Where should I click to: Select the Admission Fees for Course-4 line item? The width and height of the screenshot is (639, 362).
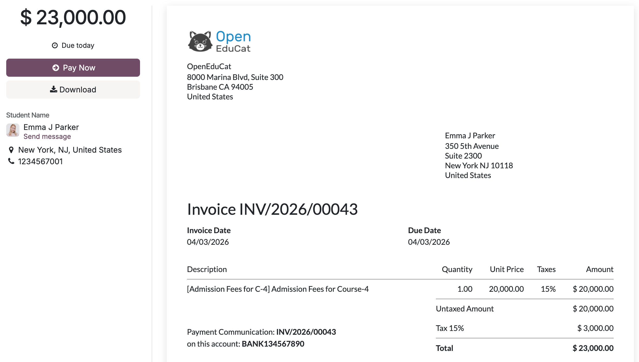coord(278,289)
